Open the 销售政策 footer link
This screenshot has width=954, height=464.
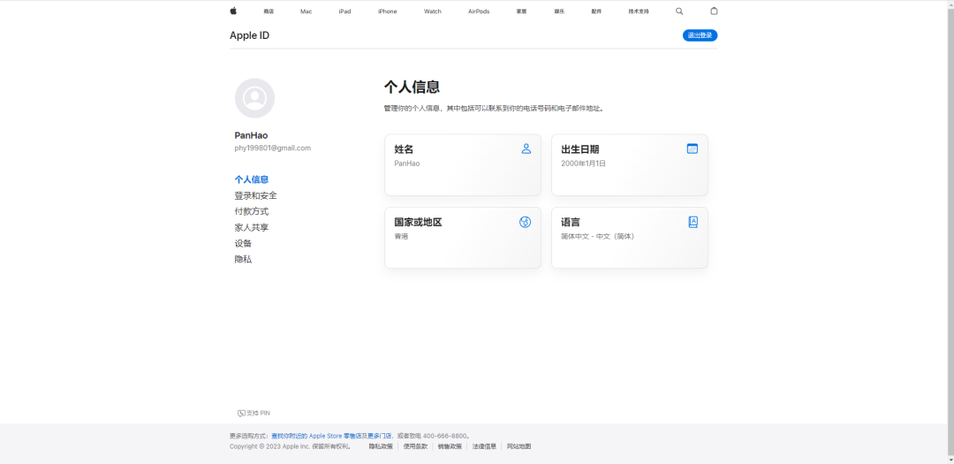(450, 446)
